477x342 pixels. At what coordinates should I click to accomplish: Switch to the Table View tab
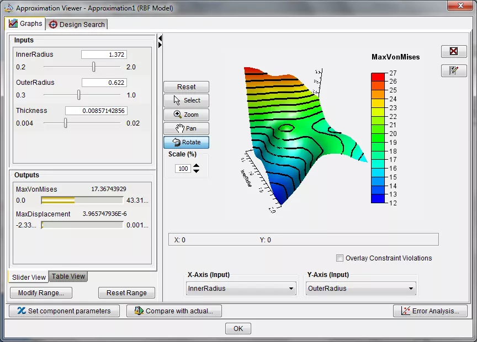coord(67,276)
